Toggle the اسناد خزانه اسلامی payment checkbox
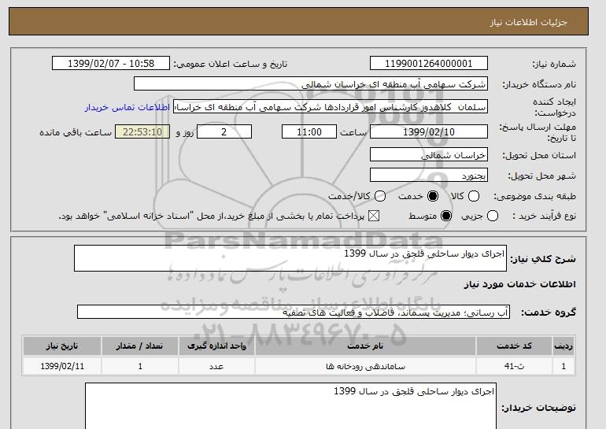The height and width of the screenshot is (429, 606). coord(373,216)
